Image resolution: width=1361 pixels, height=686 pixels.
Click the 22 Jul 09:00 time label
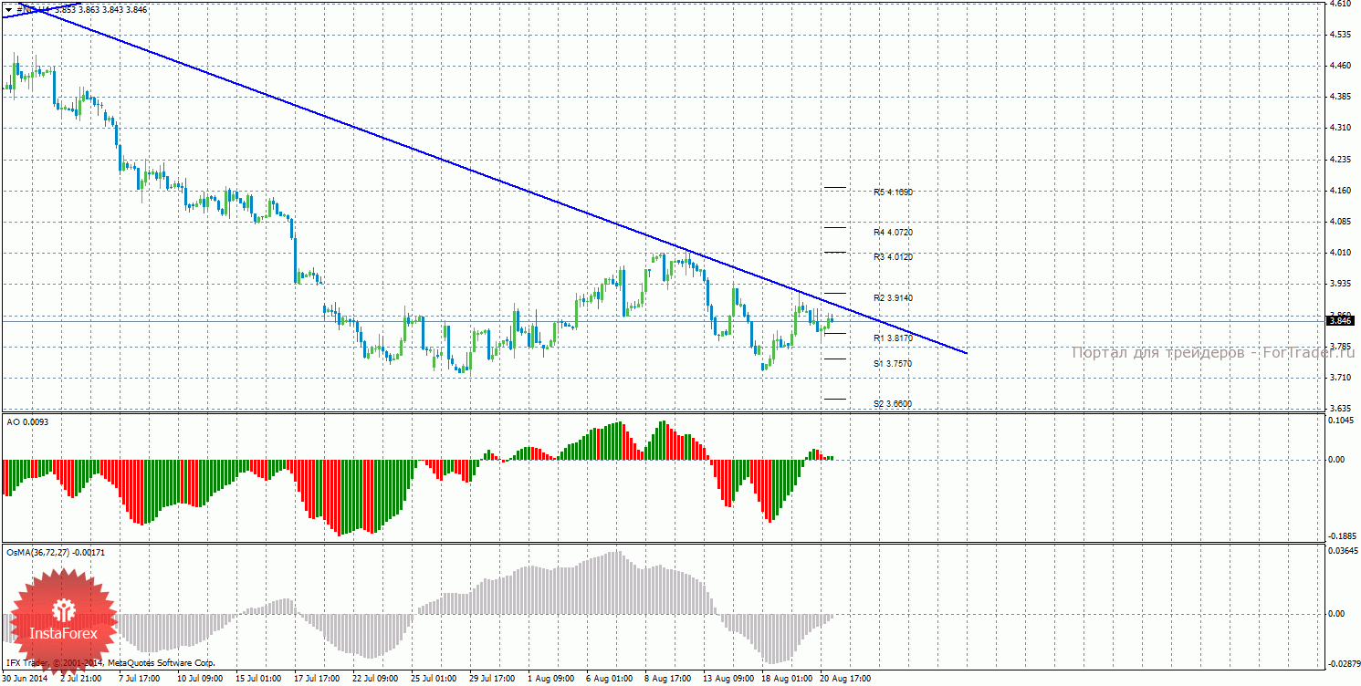point(374,679)
